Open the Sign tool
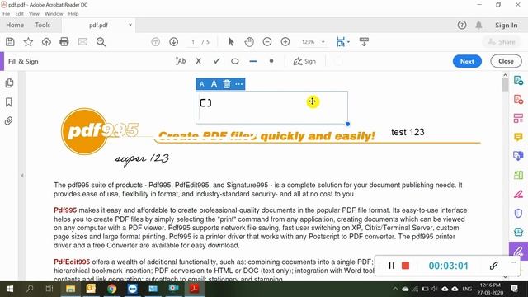The height and width of the screenshot is (297, 528). 304,61
